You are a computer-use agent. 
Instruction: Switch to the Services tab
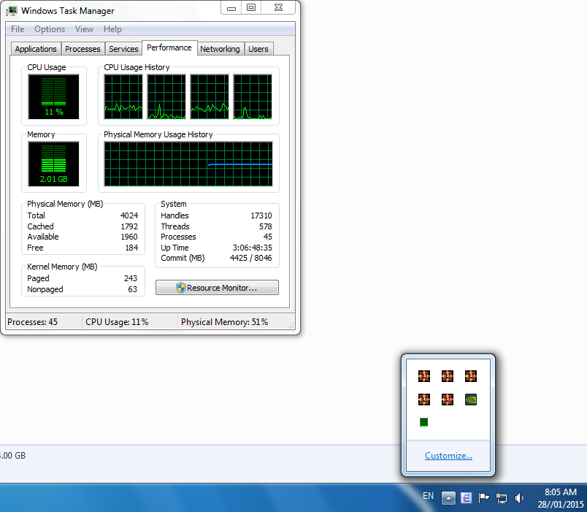click(123, 49)
